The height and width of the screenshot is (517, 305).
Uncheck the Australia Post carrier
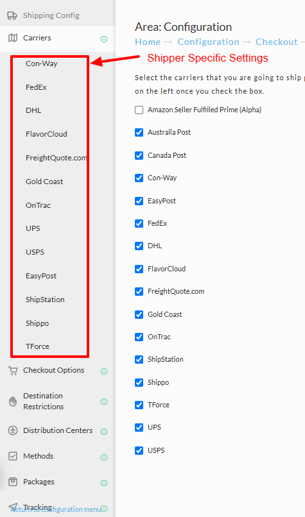(x=139, y=132)
